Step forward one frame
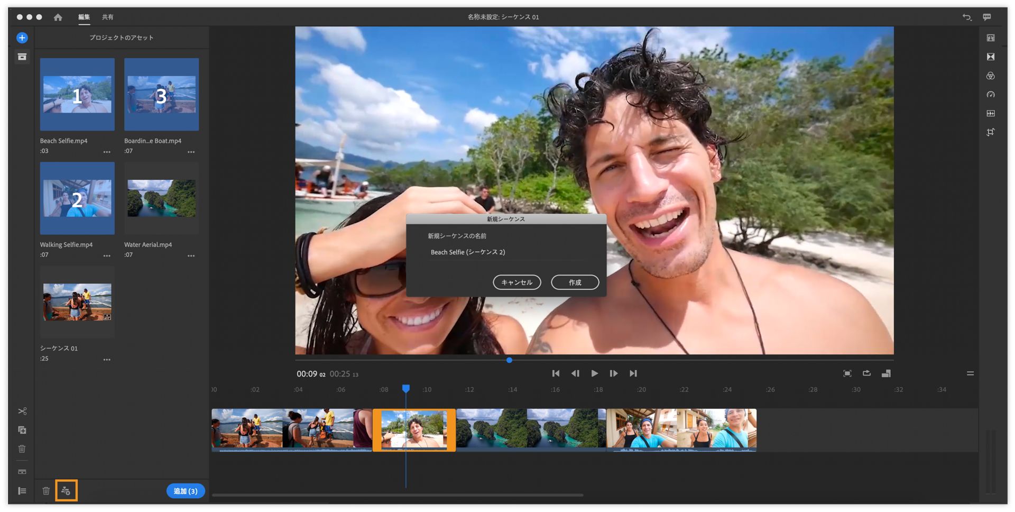1015x512 pixels. click(614, 373)
